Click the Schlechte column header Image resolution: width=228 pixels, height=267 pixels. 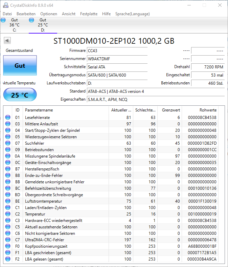click(x=145, y=110)
